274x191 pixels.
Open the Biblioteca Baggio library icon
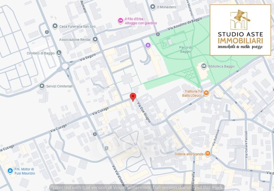(203, 66)
